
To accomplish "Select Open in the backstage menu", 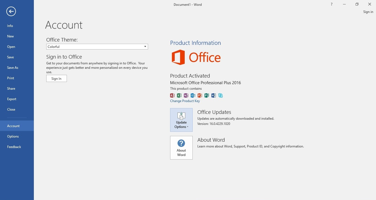I will 17,47.
